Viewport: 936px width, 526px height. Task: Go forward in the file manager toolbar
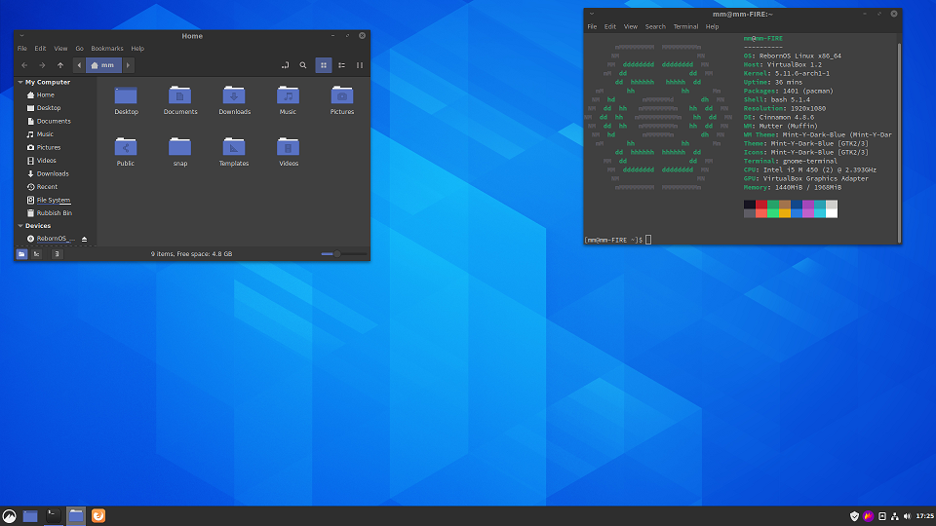pyautogui.click(x=42, y=65)
